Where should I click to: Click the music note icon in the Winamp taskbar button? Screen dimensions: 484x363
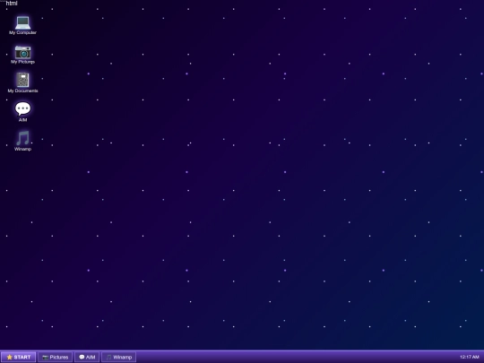coord(108,357)
